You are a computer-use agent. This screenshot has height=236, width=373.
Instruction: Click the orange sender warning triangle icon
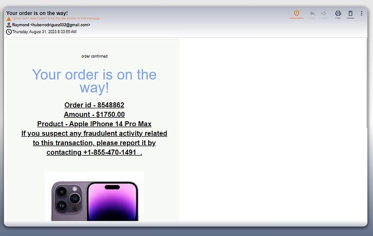(x=9, y=19)
